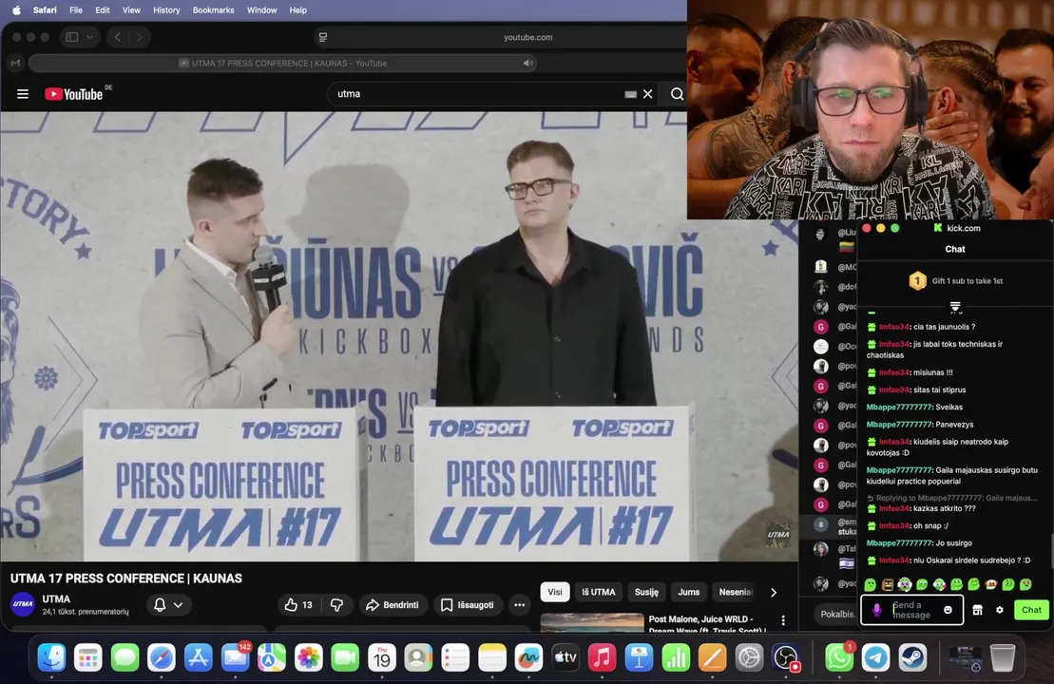The image size is (1054, 684).
Task: Open the UTMA channel avatar
Action: [23, 604]
